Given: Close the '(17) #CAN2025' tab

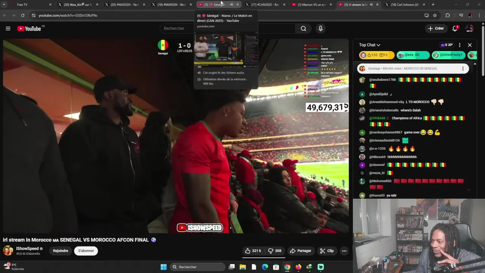Looking at the screenshot, I should 284,5.
